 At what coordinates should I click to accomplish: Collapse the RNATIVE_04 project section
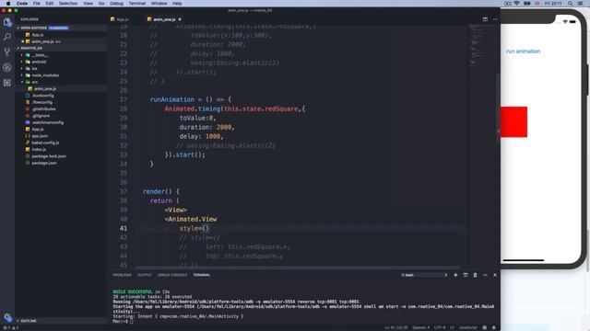pos(31,48)
